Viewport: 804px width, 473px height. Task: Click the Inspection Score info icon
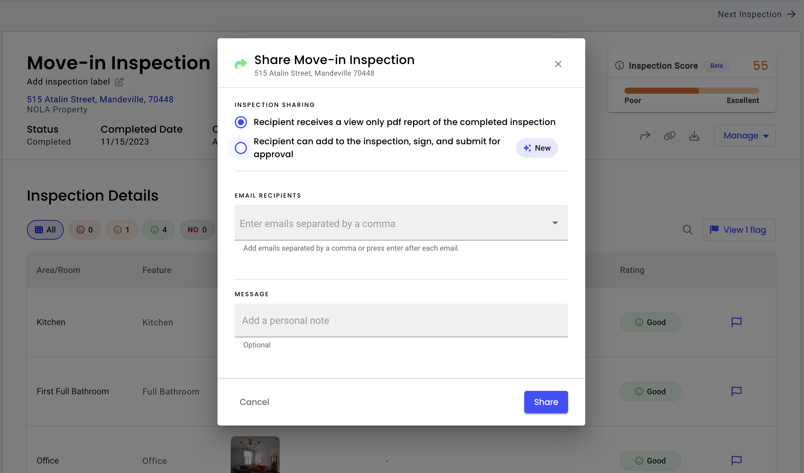click(619, 65)
